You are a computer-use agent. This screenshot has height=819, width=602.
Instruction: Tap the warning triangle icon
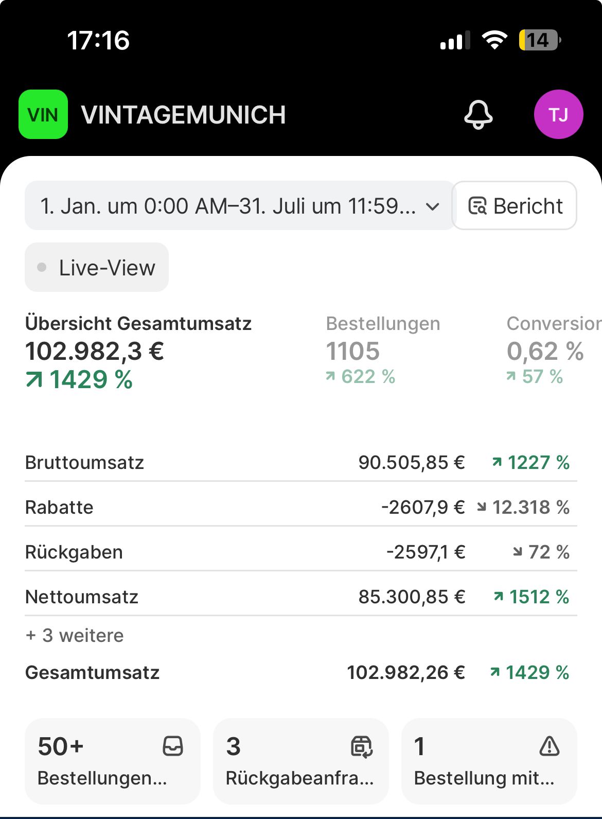549,746
